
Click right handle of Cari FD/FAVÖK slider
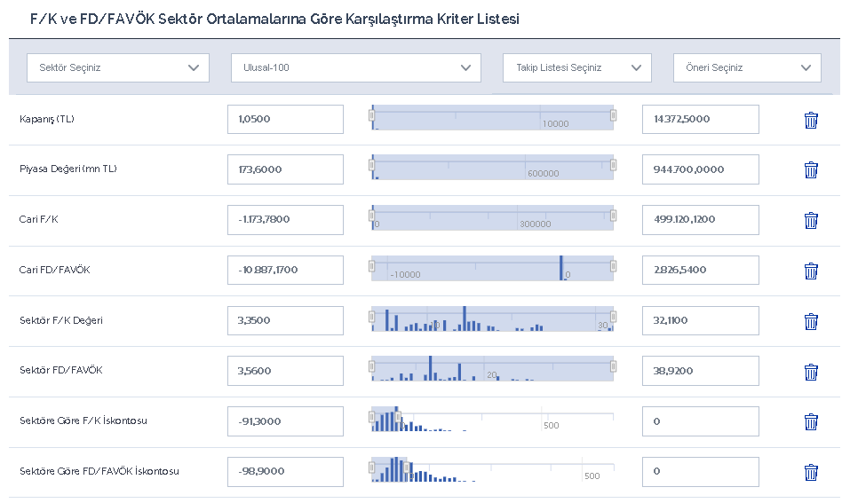click(613, 265)
